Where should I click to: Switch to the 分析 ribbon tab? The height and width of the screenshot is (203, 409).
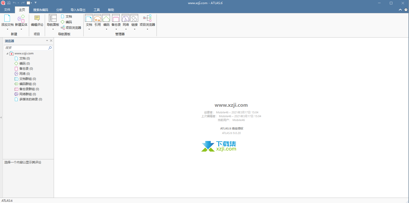(x=59, y=10)
